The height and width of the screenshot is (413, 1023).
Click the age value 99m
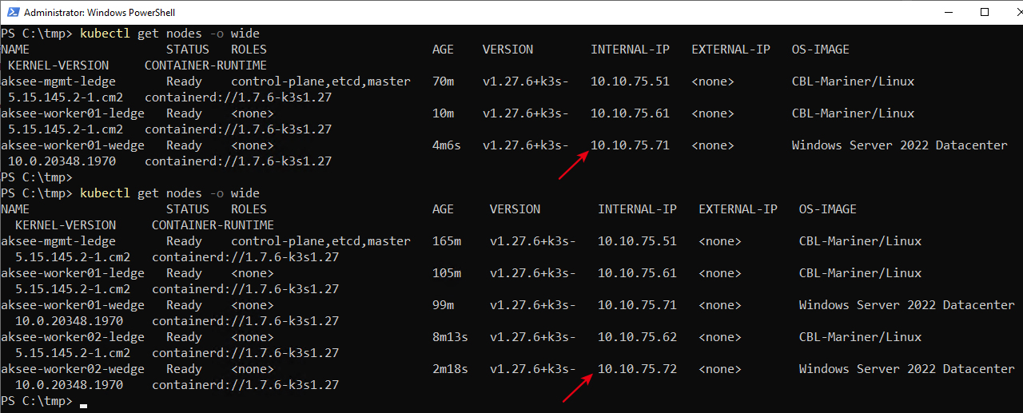click(x=443, y=305)
